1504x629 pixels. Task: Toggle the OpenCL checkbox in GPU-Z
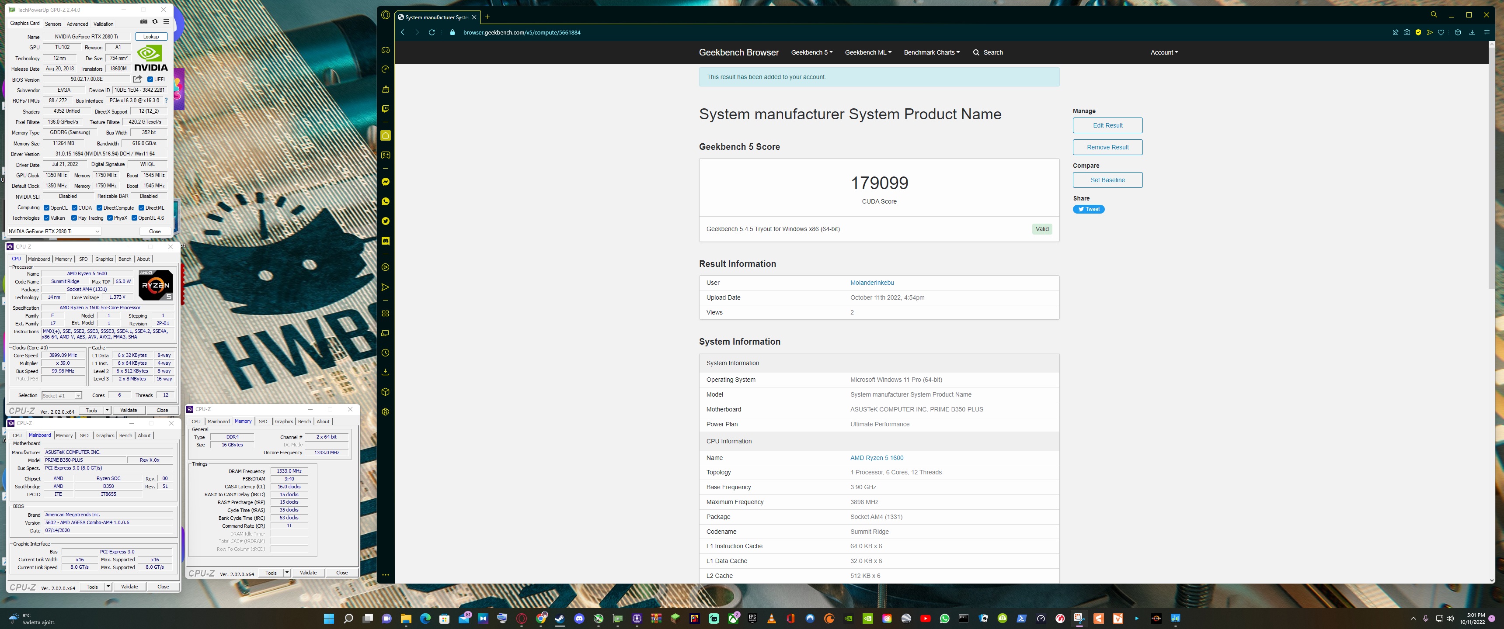[x=47, y=208]
